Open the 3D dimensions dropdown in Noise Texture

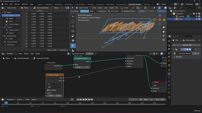[55, 84]
